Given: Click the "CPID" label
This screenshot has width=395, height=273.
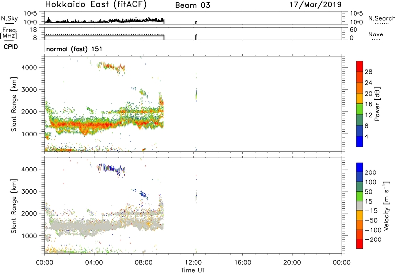Looking at the screenshot, I should coord(11,47).
